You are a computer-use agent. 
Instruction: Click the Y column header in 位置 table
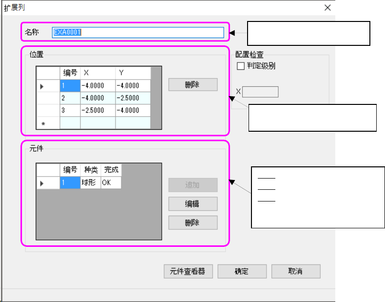coord(133,73)
